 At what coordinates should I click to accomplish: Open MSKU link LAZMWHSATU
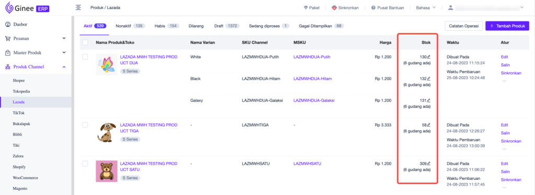point(307,164)
